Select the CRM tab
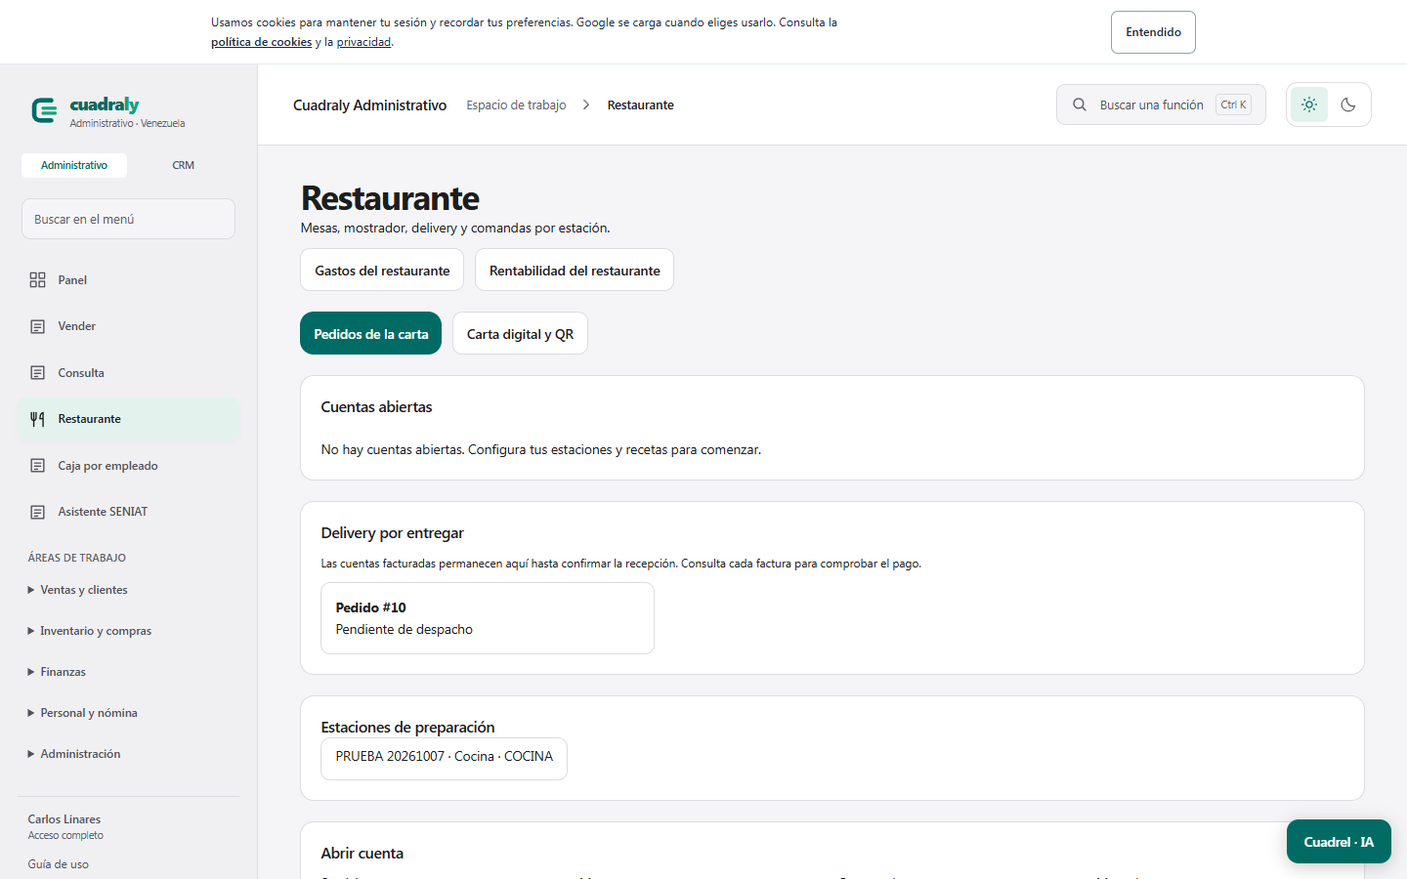 [183, 165]
